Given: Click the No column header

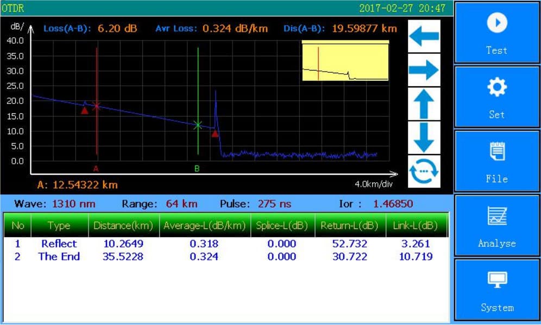Looking at the screenshot, I should [17, 225].
